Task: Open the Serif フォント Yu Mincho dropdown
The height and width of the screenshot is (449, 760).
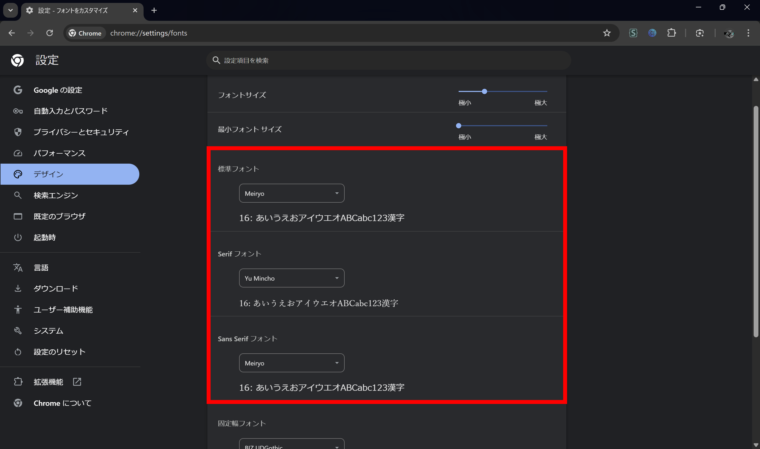Action: [x=292, y=278]
